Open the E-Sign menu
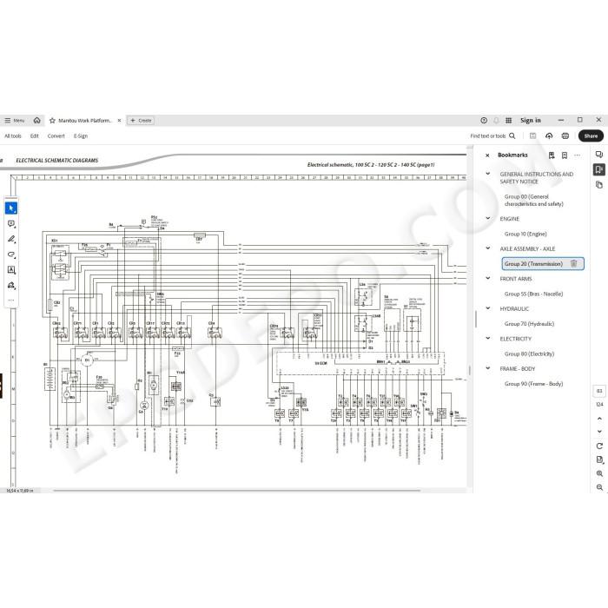The width and height of the screenshot is (608, 608). tap(81, 135)
